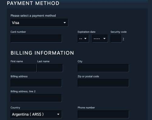Click the 'Phone number' label
Image resolution: width=152 pixels, height=120 pixels.
(86, 108)
